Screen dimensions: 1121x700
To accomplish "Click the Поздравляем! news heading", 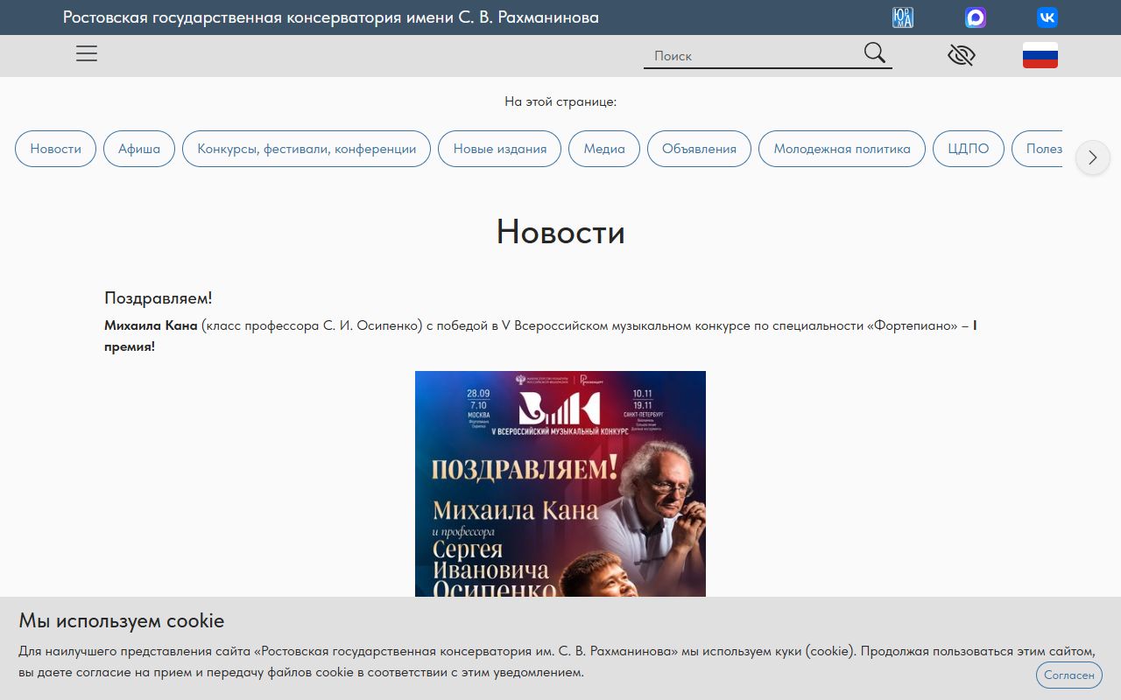I will click(x=159, y=298).
